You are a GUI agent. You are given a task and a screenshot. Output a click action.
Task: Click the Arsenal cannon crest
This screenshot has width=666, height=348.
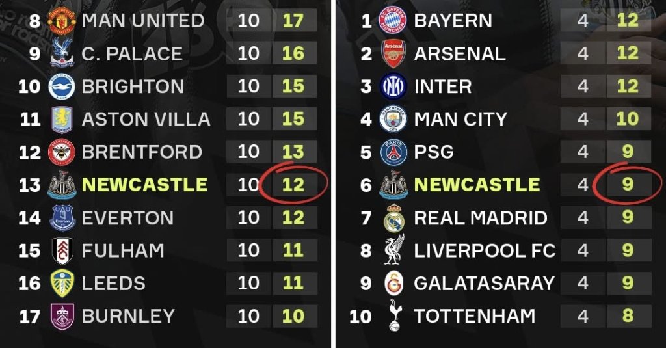(x=393, y=54)
